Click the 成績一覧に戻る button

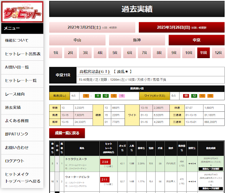point(67,133)
